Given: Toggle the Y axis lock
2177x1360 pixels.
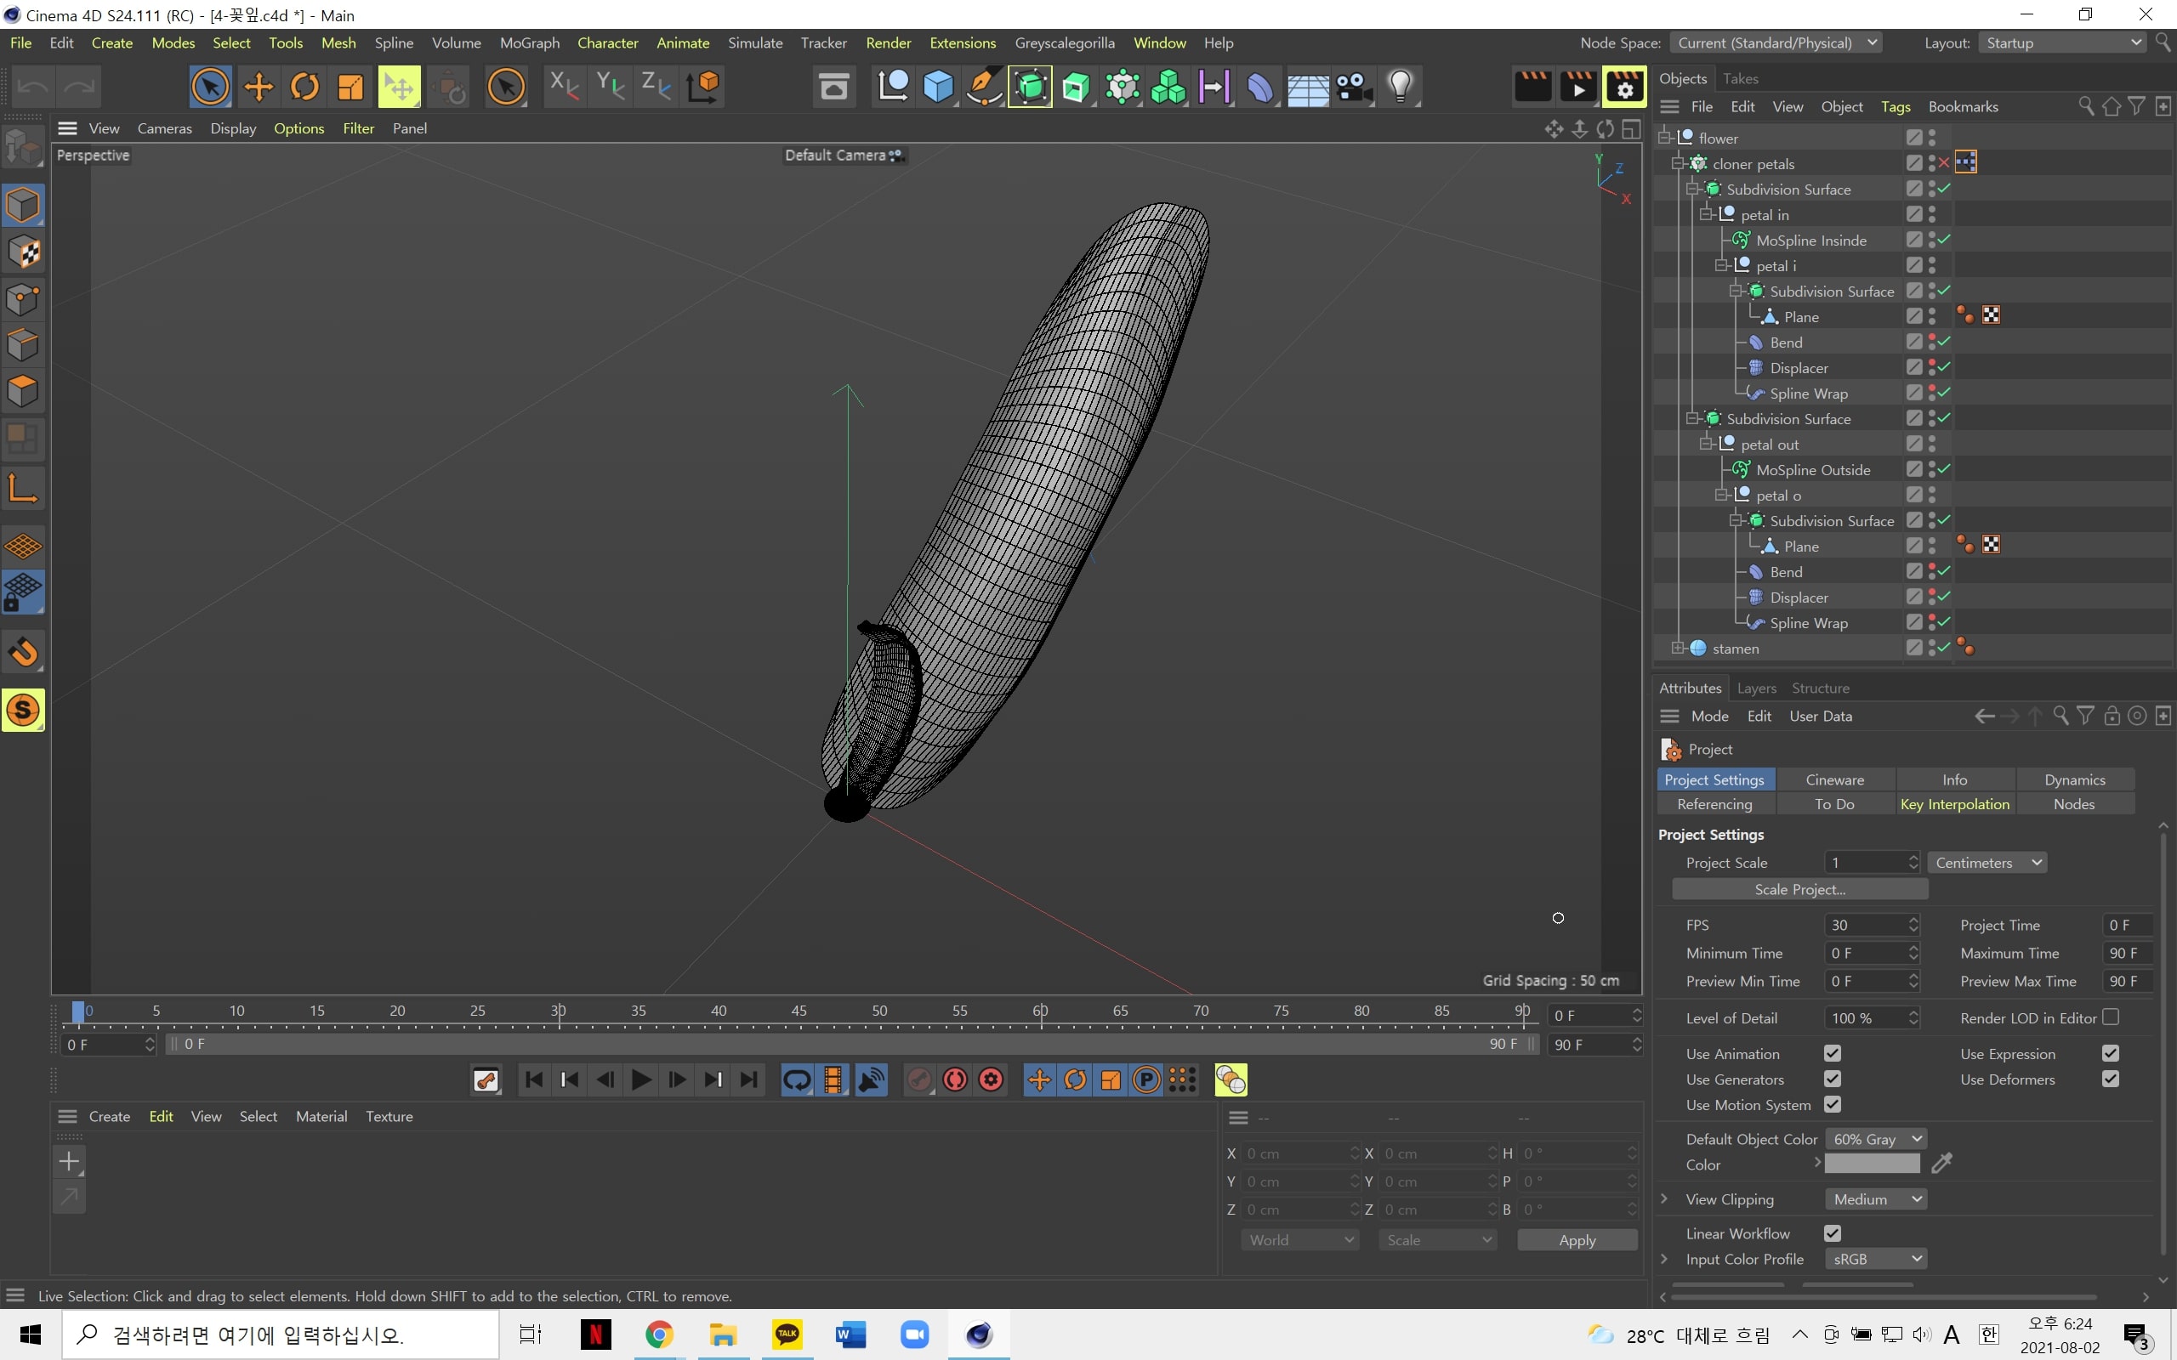Looking at the screenshot, I should 610,87.
